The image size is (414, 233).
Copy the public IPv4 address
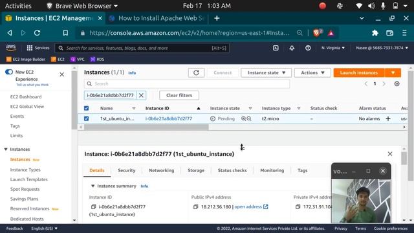pos(195,206)
